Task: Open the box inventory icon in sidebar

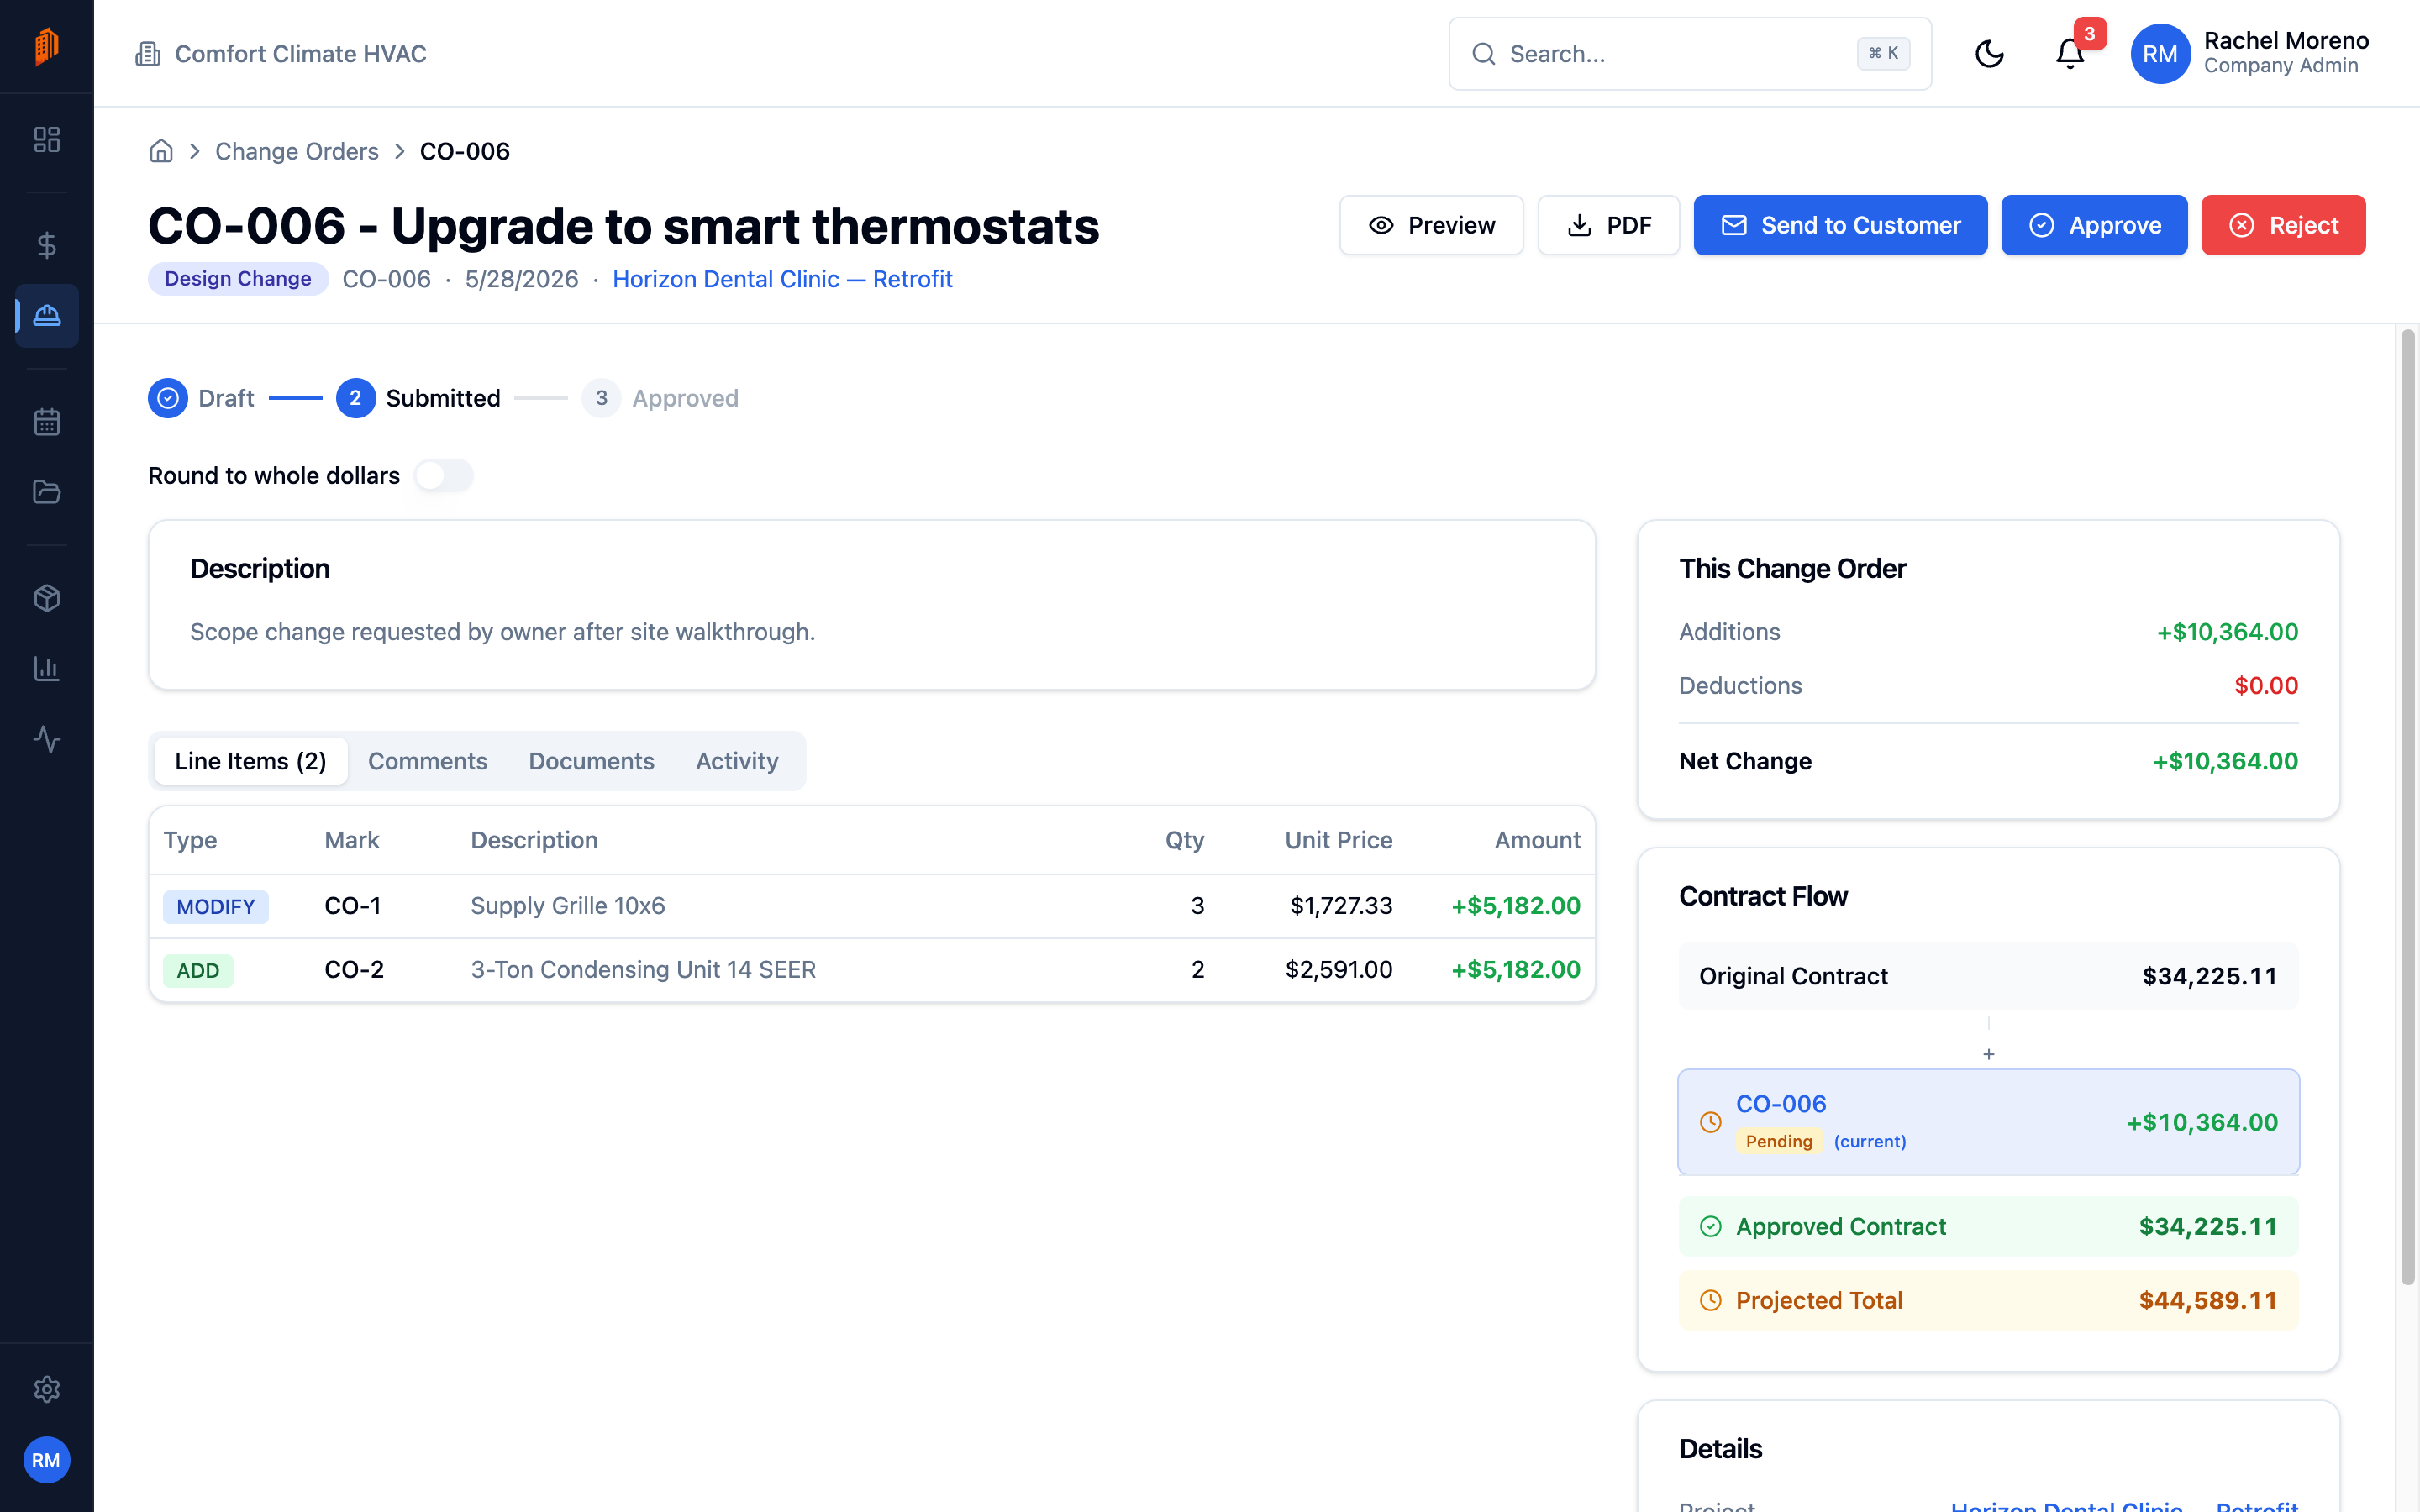Action: click(47, 598)
